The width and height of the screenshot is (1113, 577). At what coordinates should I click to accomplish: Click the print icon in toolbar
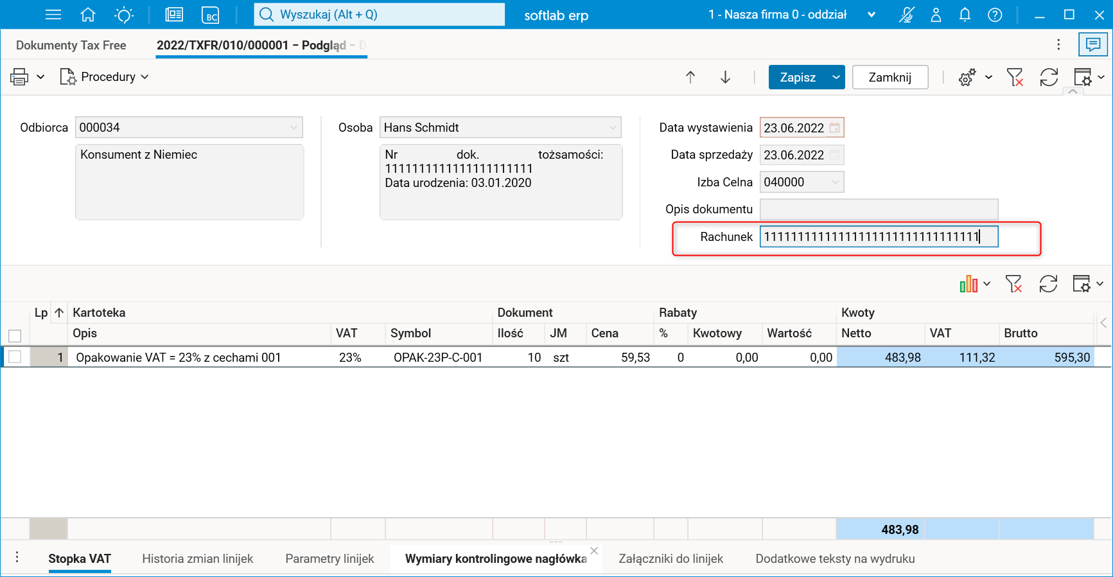point(19,77)
